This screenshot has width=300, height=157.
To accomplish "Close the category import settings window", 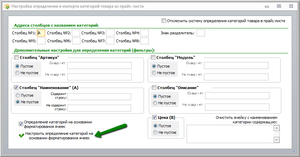I will tap(291, 6).
